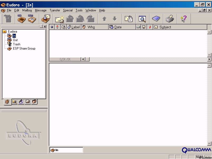Open the Edit menu
This screenshot has width=212, height=159.
[x=17, y=10]
